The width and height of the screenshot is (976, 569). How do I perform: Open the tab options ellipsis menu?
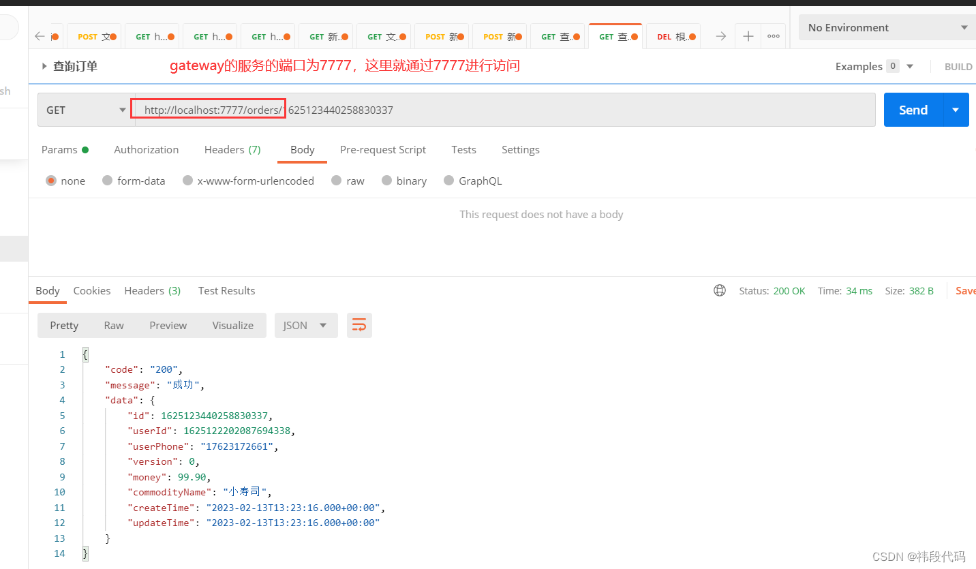click(x=773, y=36)
